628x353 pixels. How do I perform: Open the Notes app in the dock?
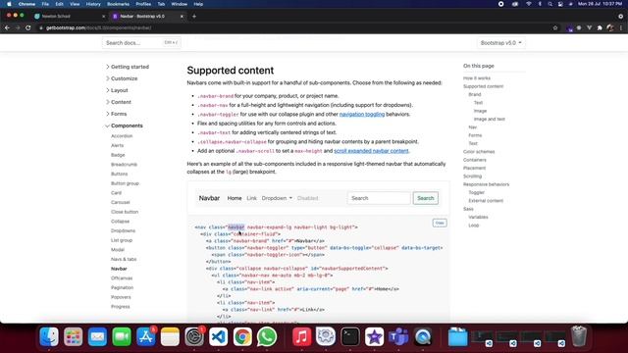coord(170,336)
